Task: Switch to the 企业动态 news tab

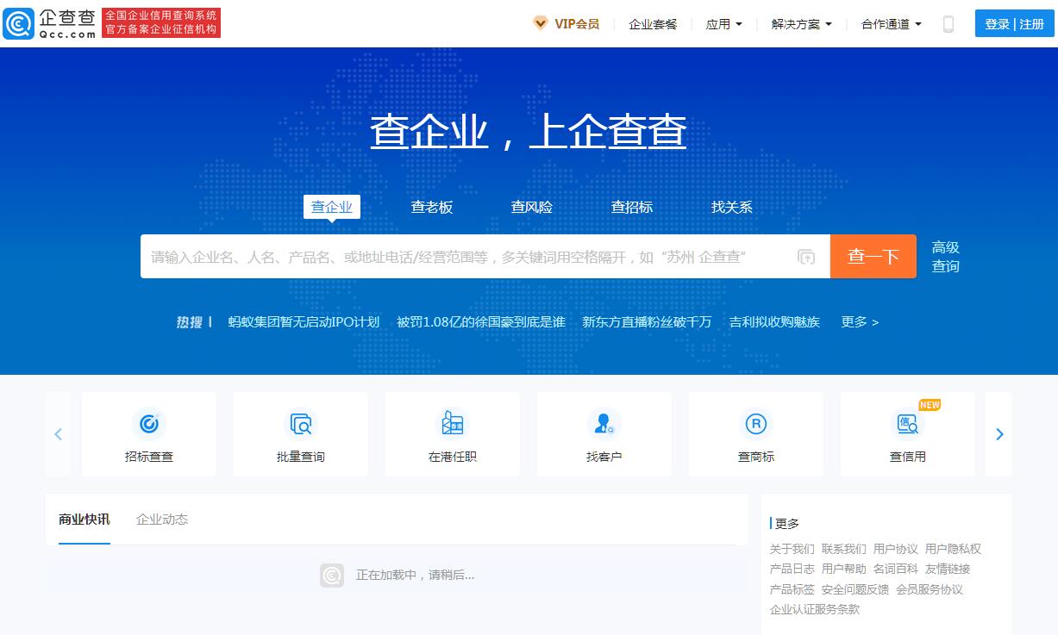Action: pyautogui.click(x=161, y=520)
